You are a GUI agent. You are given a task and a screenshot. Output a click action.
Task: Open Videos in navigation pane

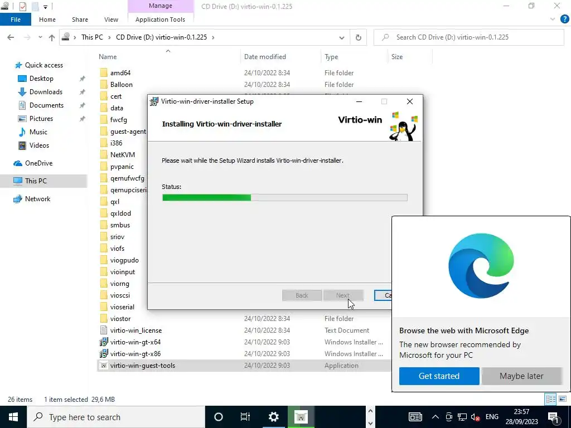(x=39, y=145)
